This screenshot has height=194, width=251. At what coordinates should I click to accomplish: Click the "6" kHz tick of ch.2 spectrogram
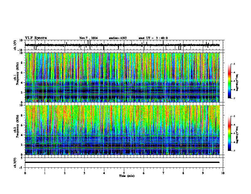coord(22,125)
